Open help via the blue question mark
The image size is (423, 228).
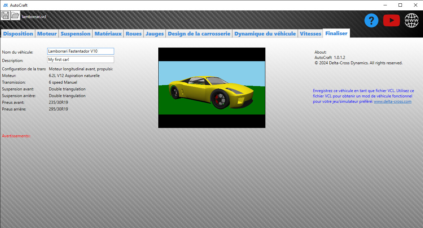(x=371, y=21)
